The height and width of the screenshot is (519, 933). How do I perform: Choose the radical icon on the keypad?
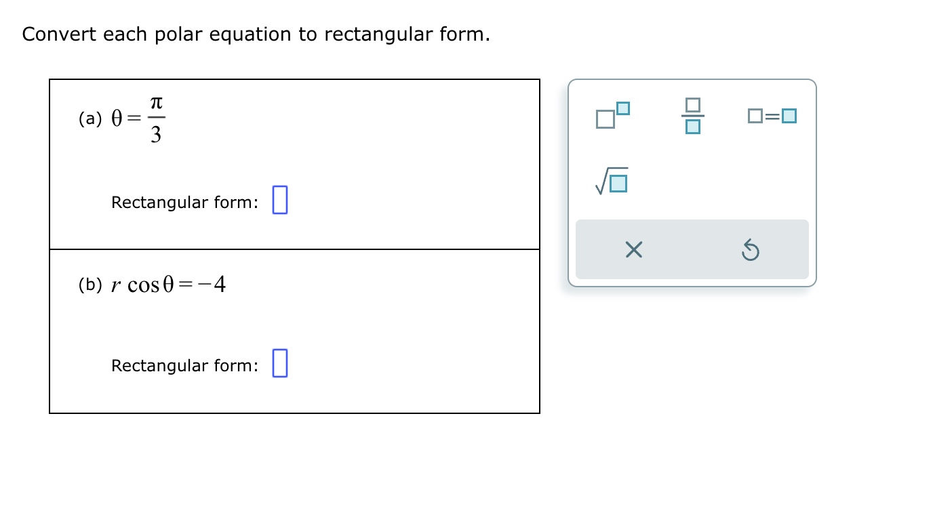(611, 181)
